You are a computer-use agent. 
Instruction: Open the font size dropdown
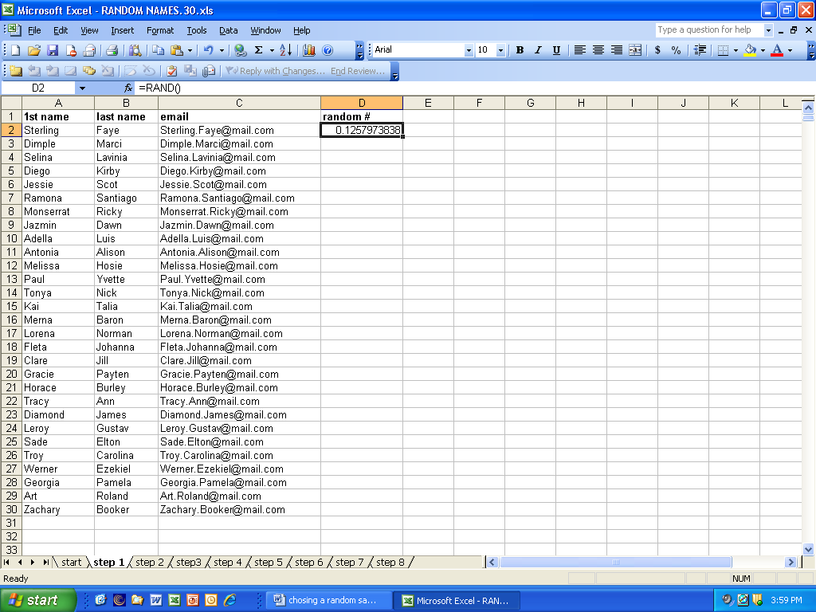tap(500, 50)
